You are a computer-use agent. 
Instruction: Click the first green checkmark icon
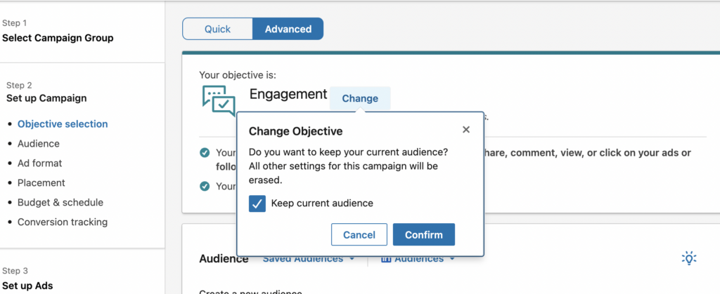tap(205, 152)
